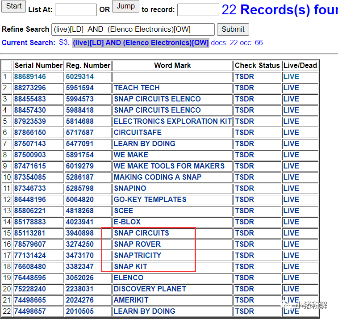The height and width of the screenshot is (320, 338).
Task: Open WE MAKE TOOLS FOR MAKERS
Action: [169, 166]
